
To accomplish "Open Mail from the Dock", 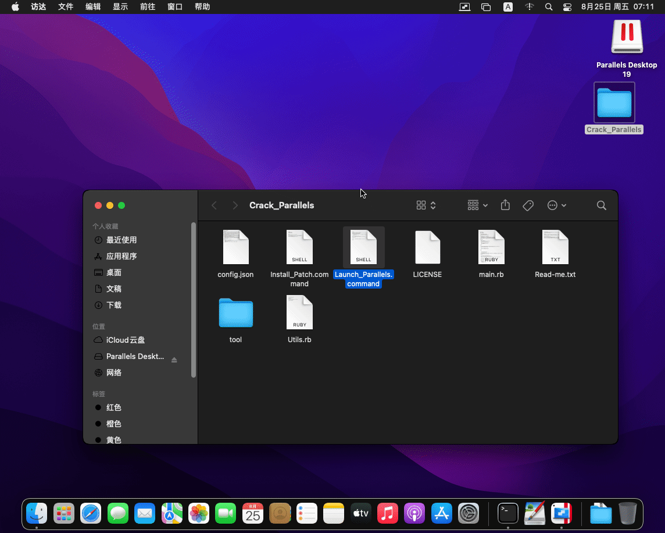I will [145, 513].
